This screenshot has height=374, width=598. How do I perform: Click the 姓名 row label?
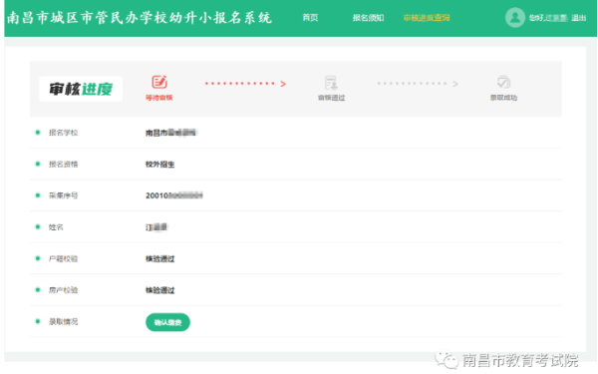pyautogui.click(x=56, y=227)
